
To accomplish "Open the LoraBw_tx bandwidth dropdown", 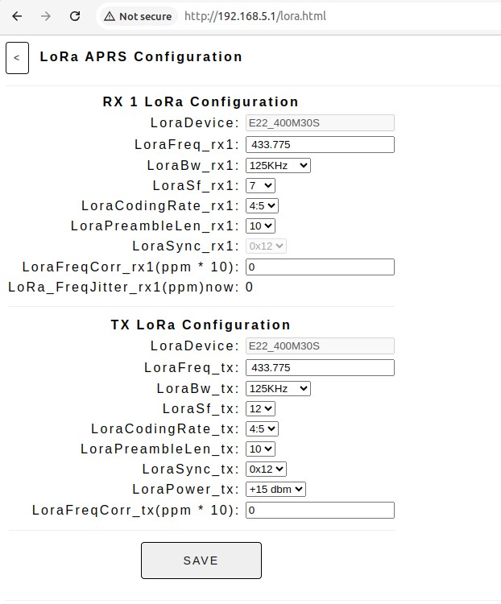I will point(278,389).
